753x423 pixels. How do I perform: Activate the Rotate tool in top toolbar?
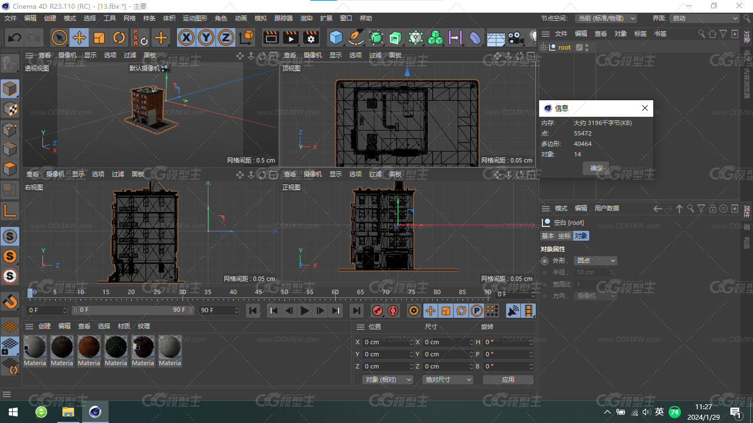tap(119, 37)
